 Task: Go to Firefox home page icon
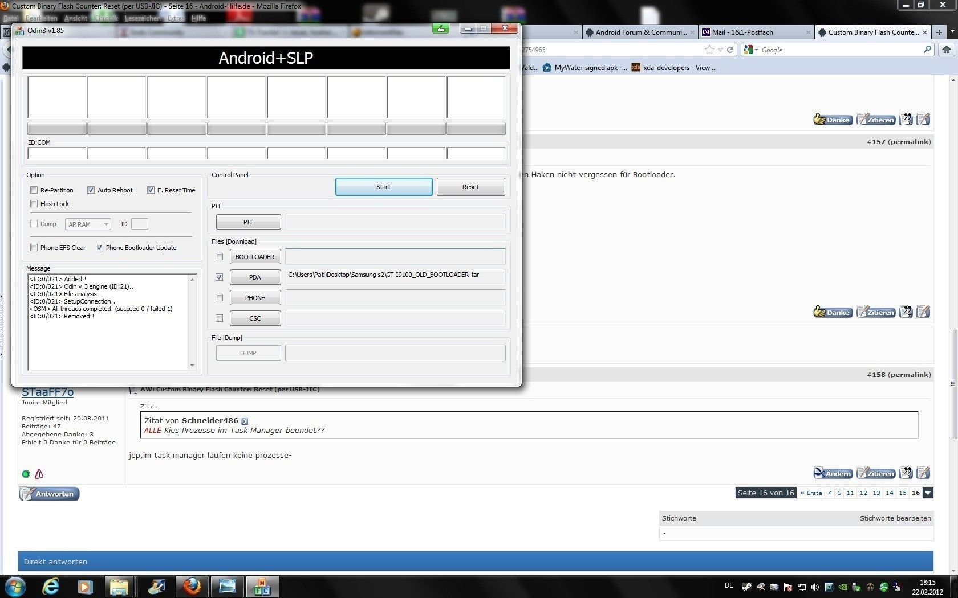(947, 50)
